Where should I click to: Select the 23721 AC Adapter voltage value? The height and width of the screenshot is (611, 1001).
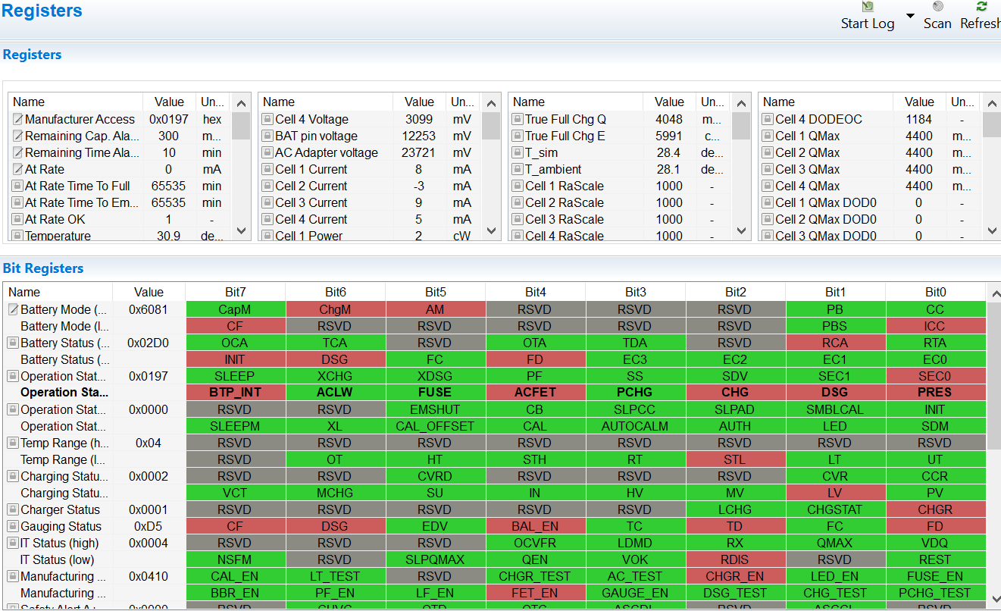click(x=419, y=152)
